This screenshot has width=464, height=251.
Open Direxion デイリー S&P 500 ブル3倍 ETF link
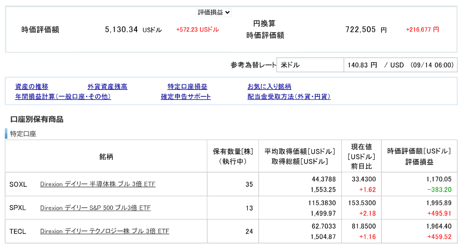click(95, 208)
